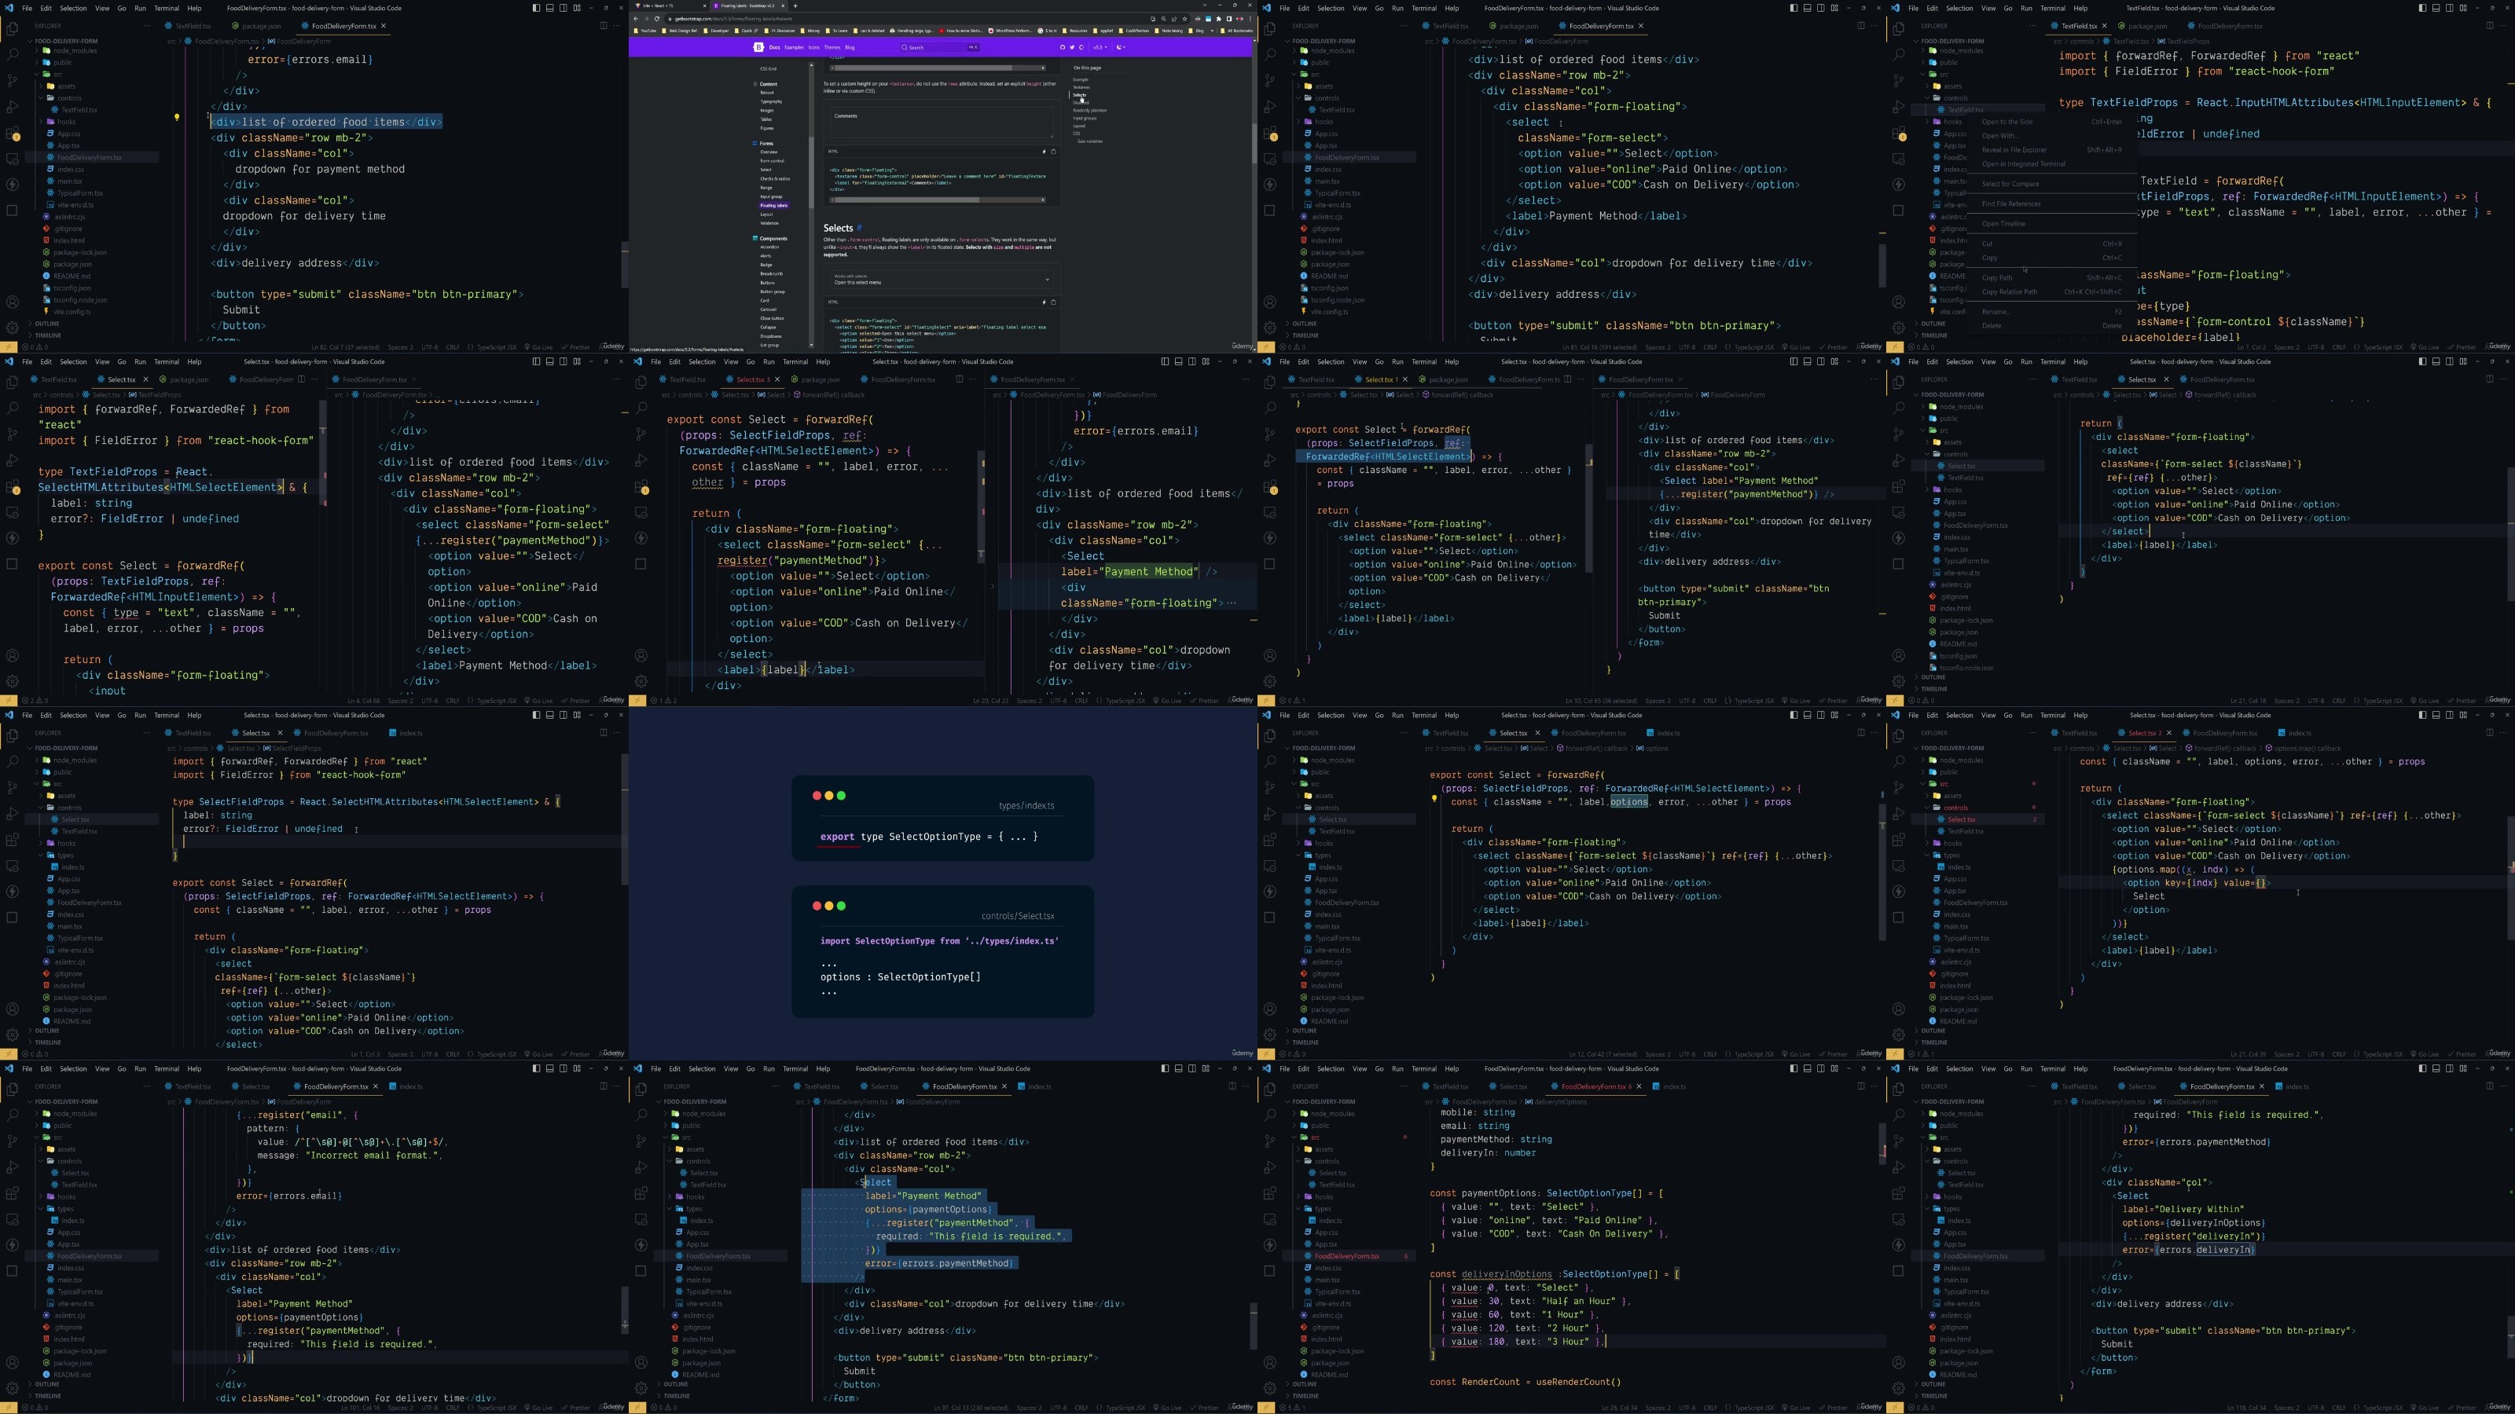
Task: Go to Selects in 'On this page' list
Action: click(1080, 94)
